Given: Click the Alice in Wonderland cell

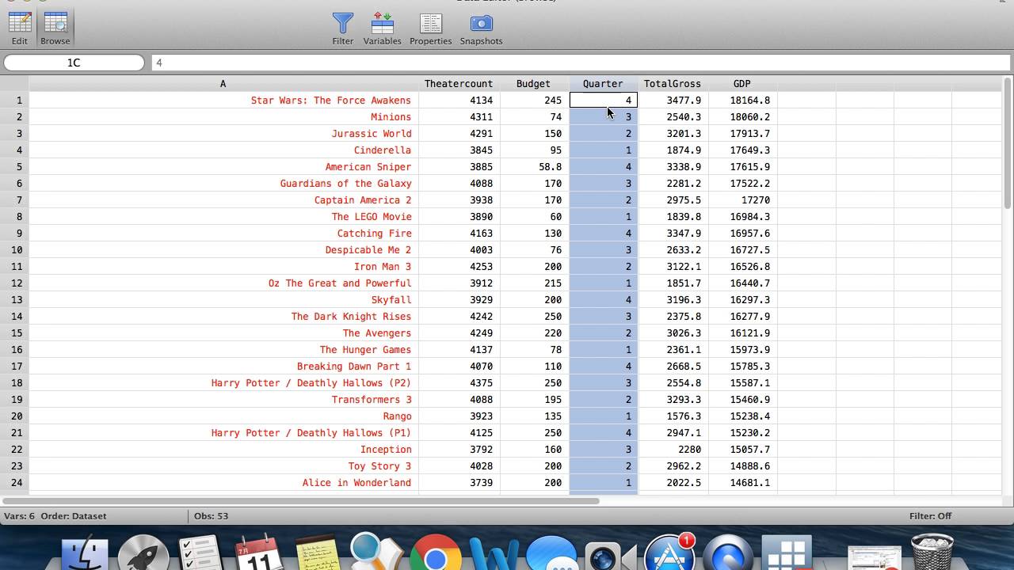Looking at the screenshot, I should (223, 482).
